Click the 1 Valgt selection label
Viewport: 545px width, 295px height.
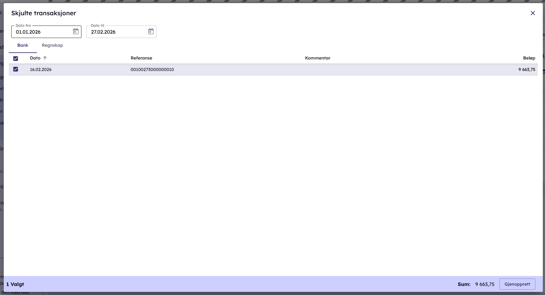click(15, 284)
